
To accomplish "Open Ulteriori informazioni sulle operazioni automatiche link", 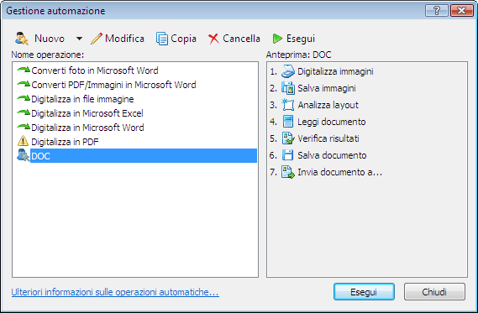I will coord(115,292).
